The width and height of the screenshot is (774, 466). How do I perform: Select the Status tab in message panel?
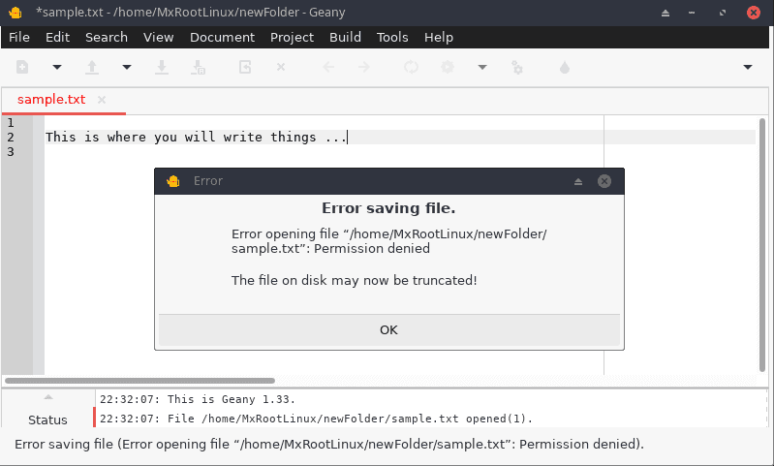point(47,419)
